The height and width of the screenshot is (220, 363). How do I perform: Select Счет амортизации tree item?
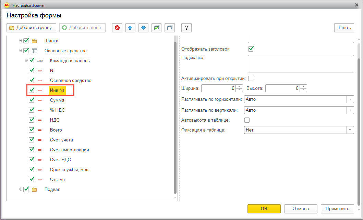tap(69, 150)
